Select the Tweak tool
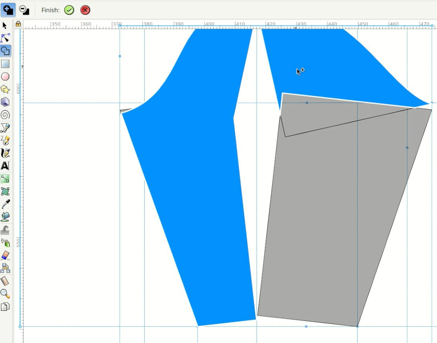 coord(5,230)
